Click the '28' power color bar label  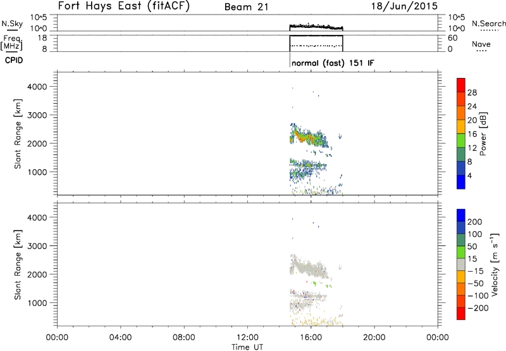[x=472, y=93]
